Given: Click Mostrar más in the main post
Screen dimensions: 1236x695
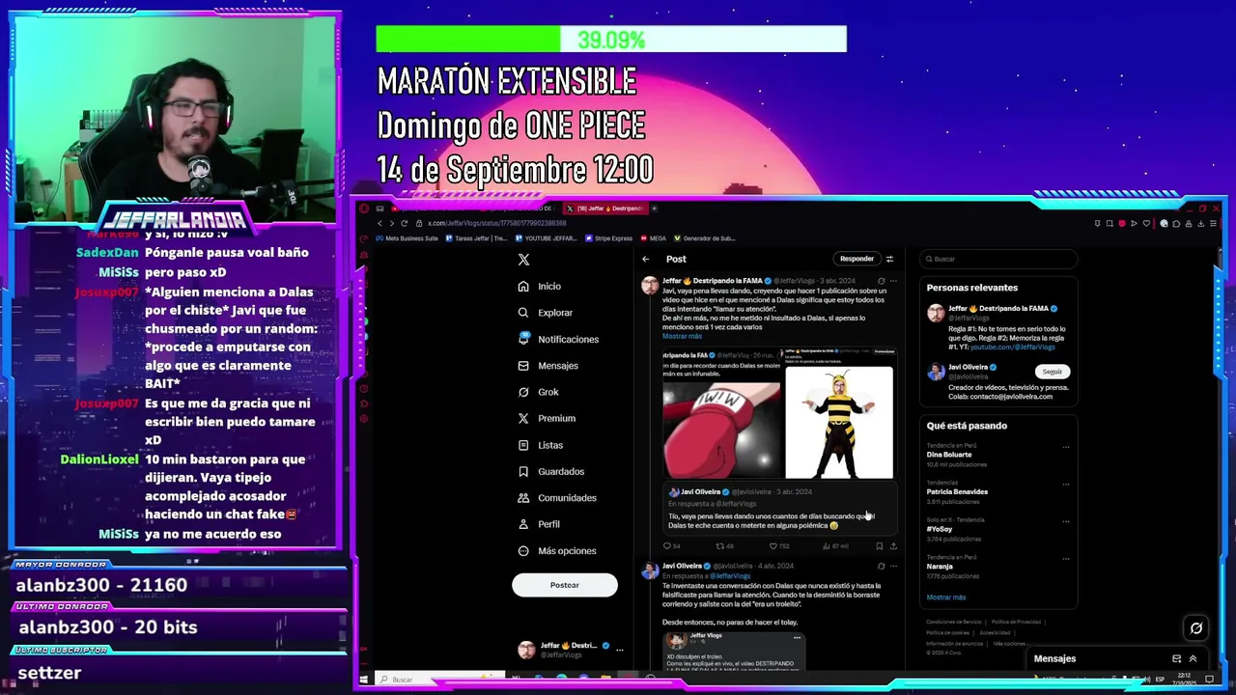Looking at the screenshot, I should (x=682, y=336).
